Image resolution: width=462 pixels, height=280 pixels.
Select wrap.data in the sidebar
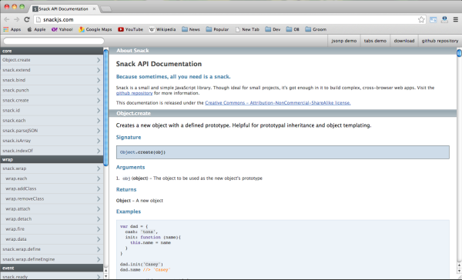[52, 239]
